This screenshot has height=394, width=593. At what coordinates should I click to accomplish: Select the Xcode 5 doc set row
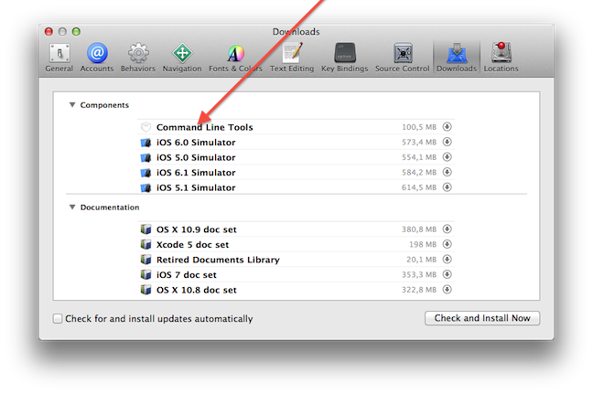(x=192, y=245)
